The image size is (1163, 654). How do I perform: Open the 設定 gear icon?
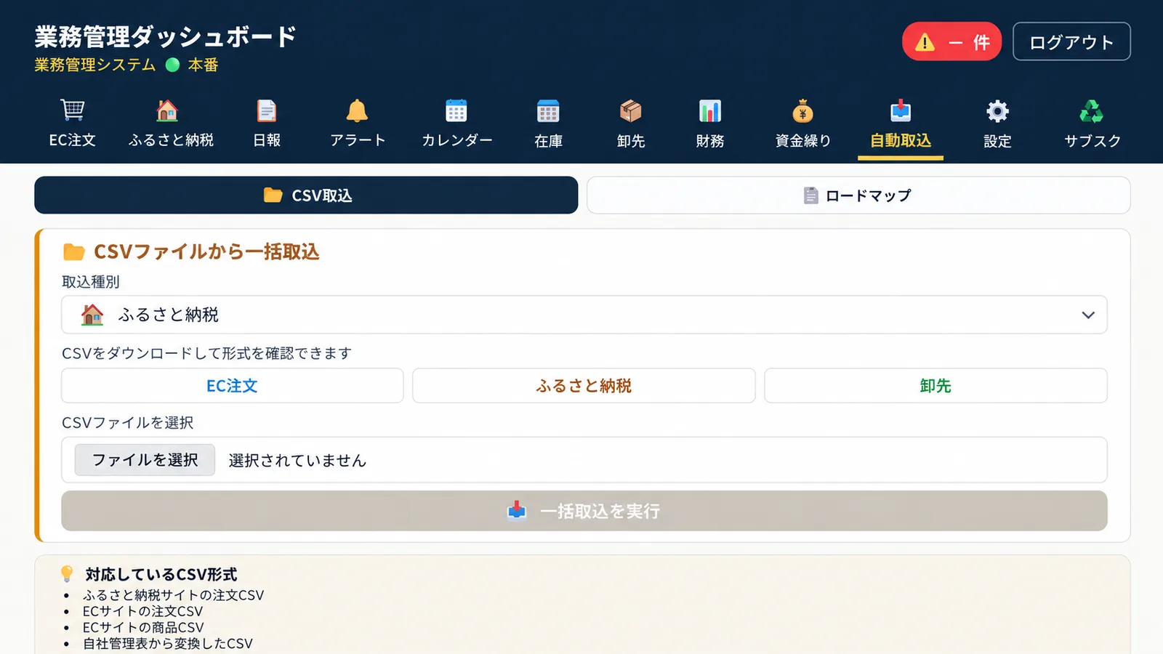(997, 111)
